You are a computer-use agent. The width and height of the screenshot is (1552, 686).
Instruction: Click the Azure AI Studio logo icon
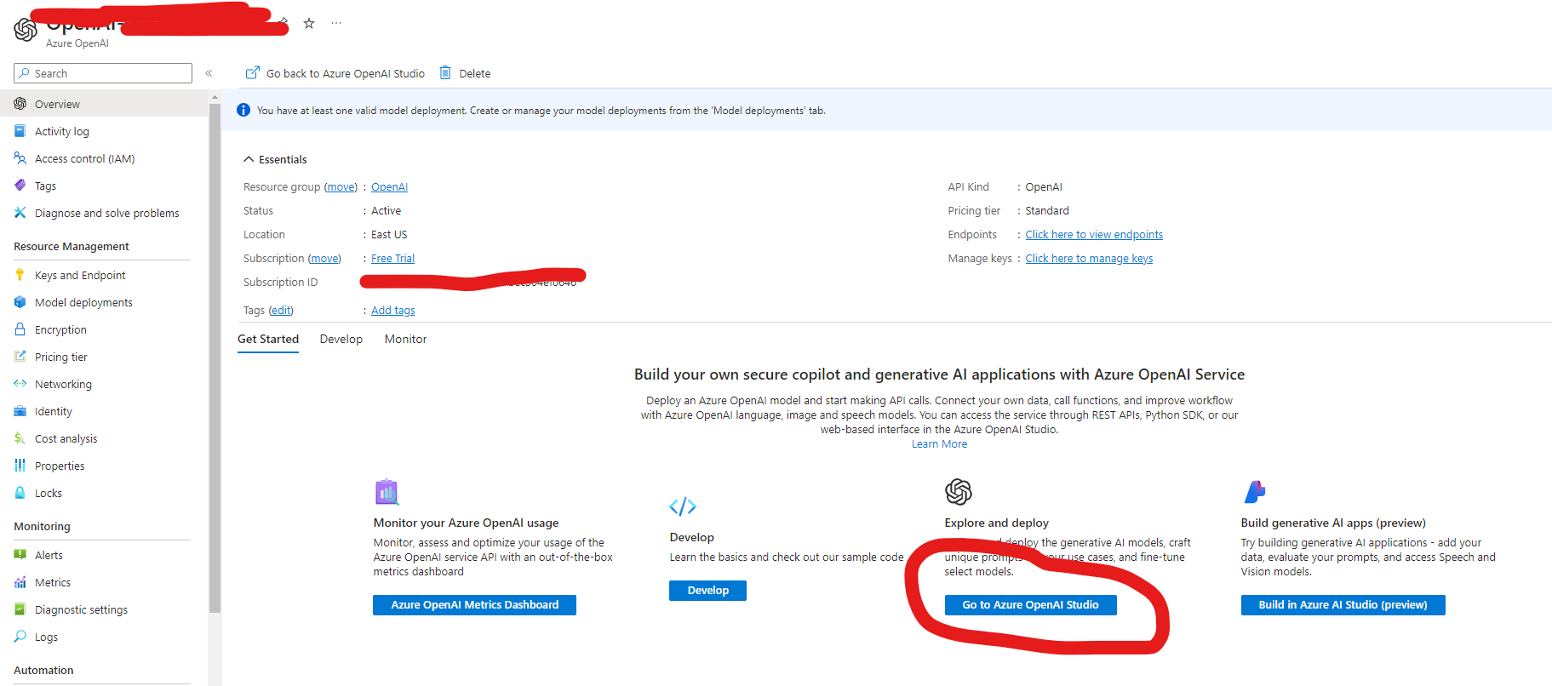tap(1255, 492)
